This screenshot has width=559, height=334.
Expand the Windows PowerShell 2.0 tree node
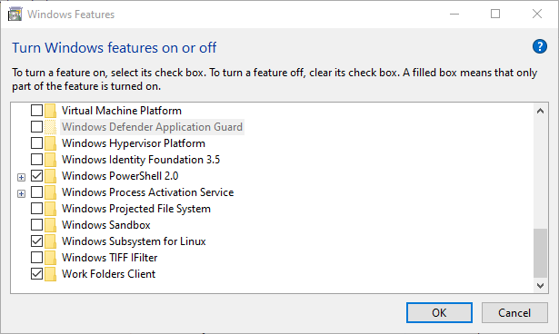[22, 177]
